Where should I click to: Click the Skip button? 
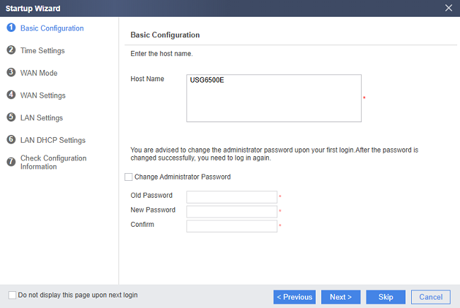tap(386, 297)
